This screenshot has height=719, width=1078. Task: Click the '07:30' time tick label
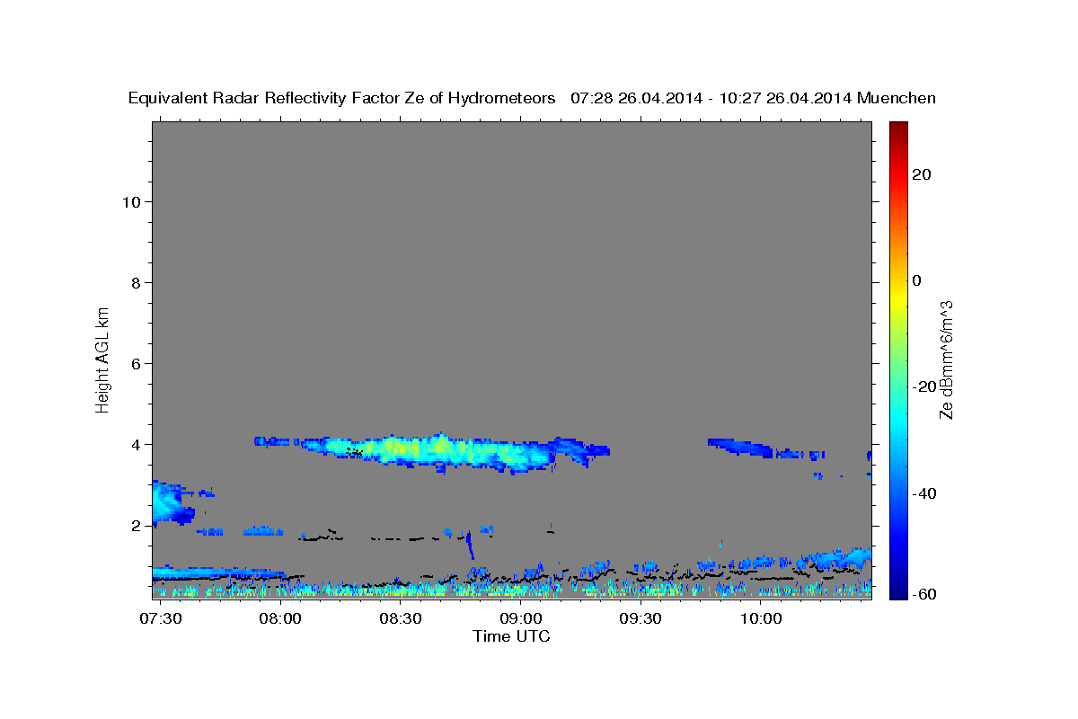(x=162, y=619)
